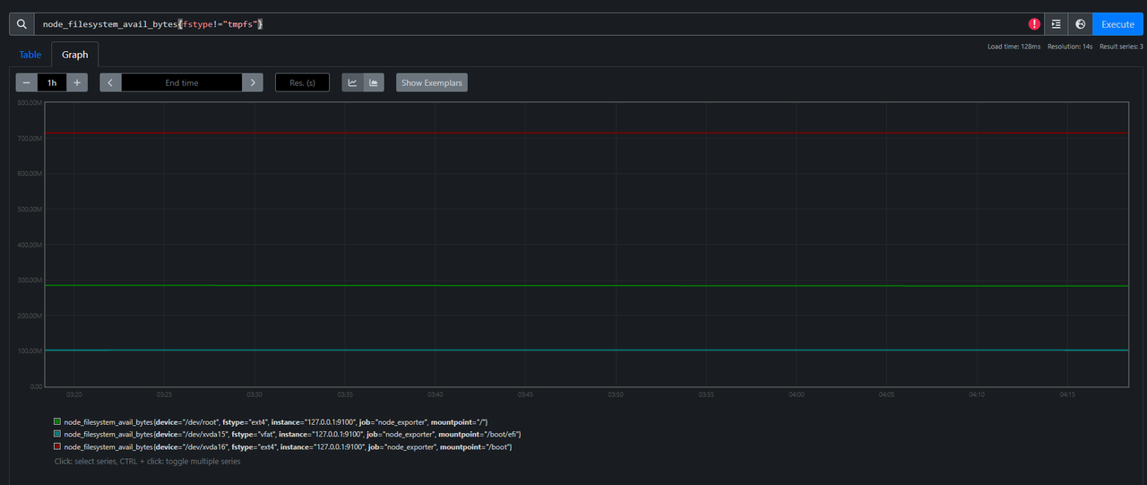The width and height of the screenshot is (1147, 485).
Task: Click the 03:20 x-axis label
Action: pos(74,394)
